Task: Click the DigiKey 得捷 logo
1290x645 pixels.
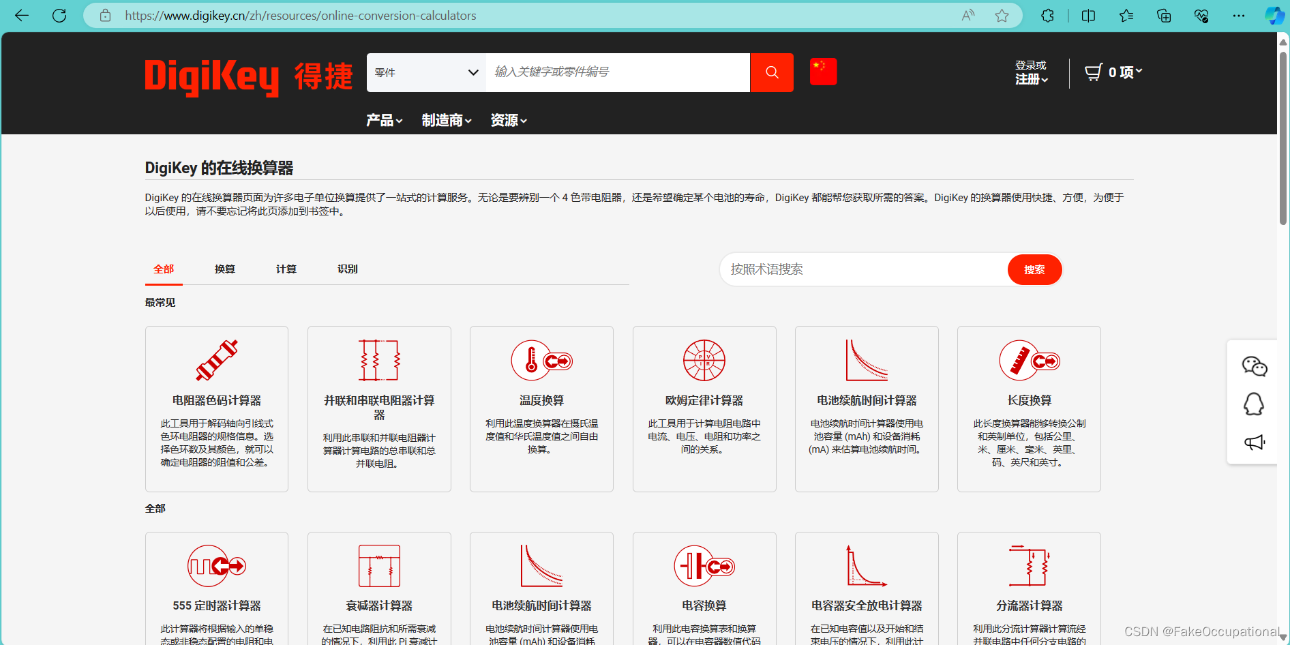Action: point(249,76)
